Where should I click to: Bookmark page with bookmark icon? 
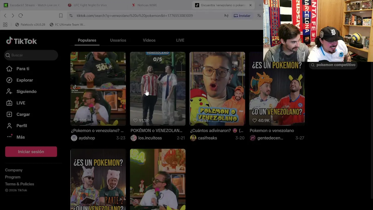click(61, 15)
